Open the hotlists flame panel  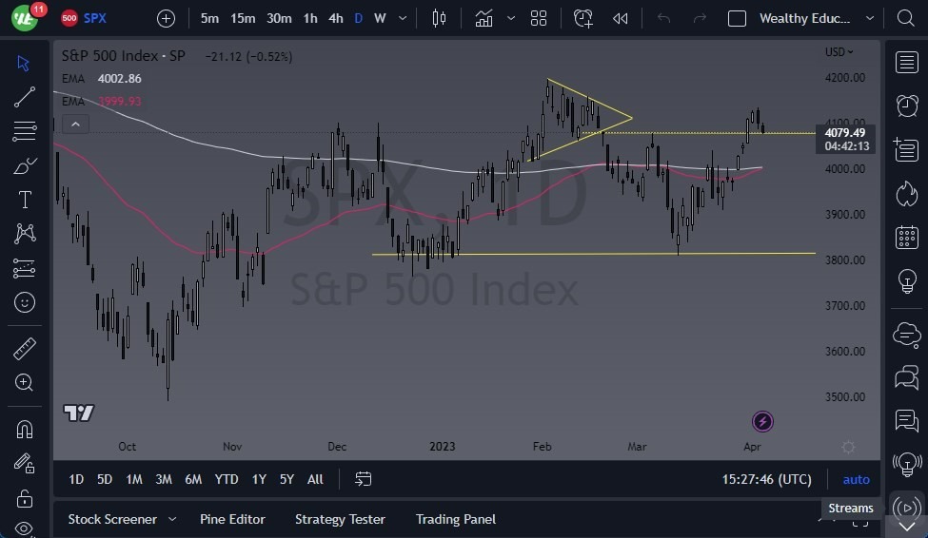pos(907,193)
